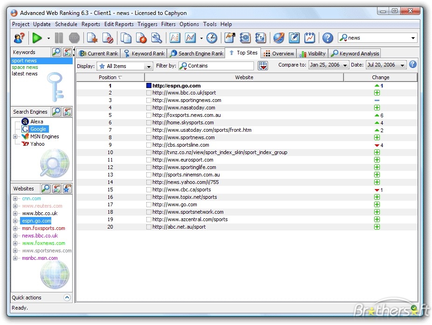Switch to the Current Rank tab

(98, 54)
